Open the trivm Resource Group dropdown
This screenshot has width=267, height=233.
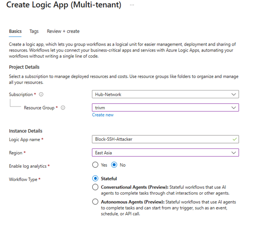coord(166,107)
